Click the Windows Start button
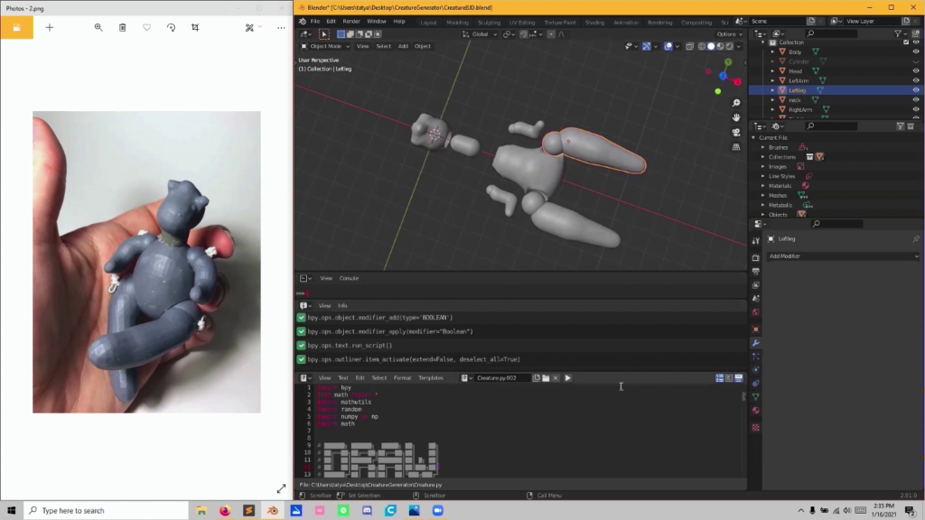Screen dimensions: 925x520 [x=11, y=511]
